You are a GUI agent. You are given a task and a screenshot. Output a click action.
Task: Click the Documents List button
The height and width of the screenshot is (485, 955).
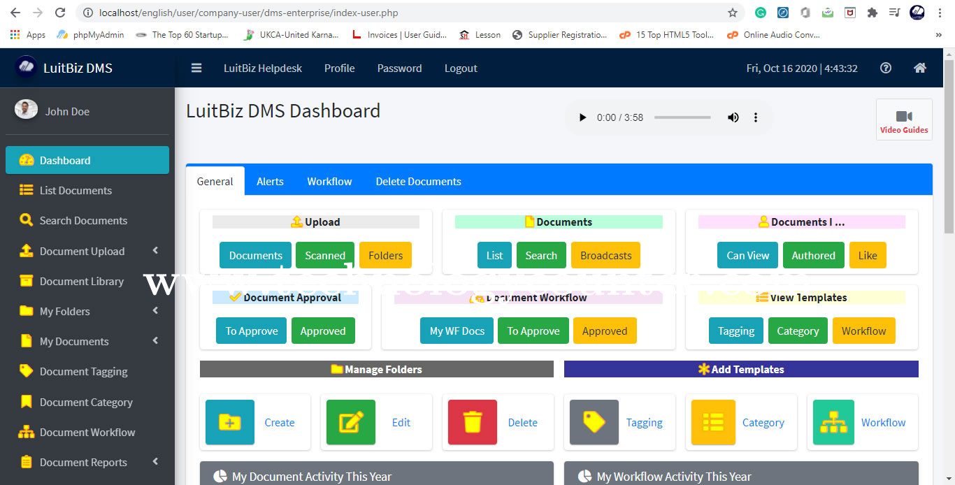click(x=494, y=255)
